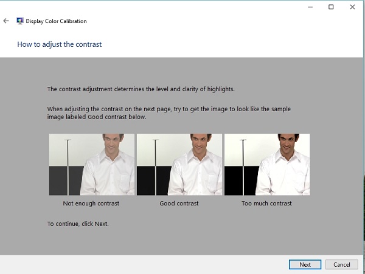Click the 'Too much contrast' caption
Screen dimensions: 365x274
click(266, 204)
